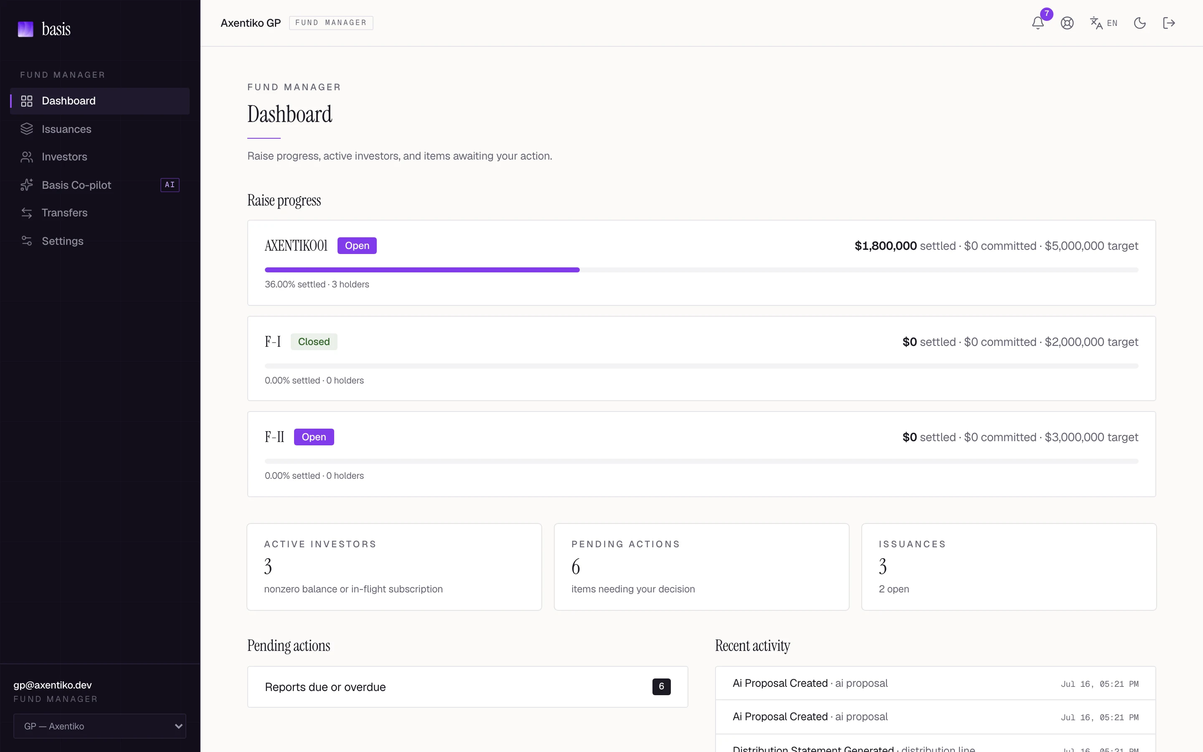
Task: Open Settings from the sidebar
Action: tap(99, 241)
